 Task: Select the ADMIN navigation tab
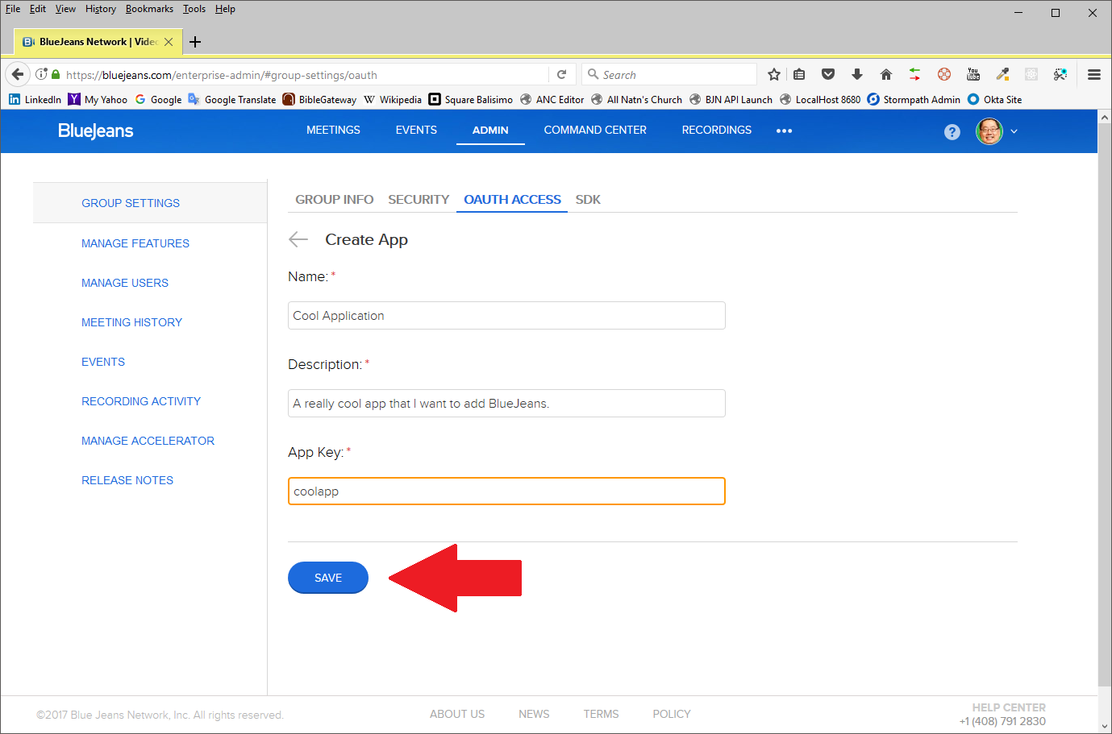click(490, 130)
